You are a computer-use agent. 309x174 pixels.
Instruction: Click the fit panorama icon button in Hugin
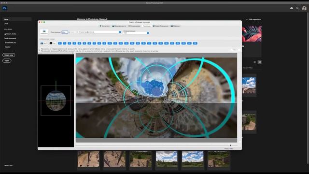(x=44, y=32)
